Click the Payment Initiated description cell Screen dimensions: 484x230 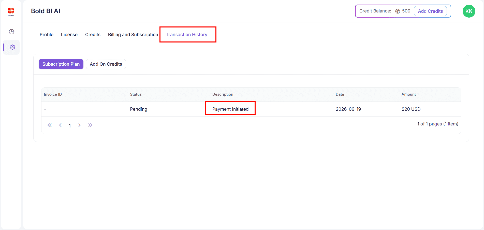coord(230,109)
